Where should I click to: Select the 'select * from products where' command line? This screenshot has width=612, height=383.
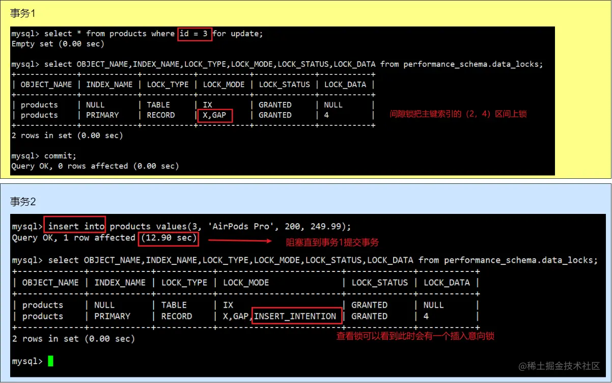coord(137,34)
